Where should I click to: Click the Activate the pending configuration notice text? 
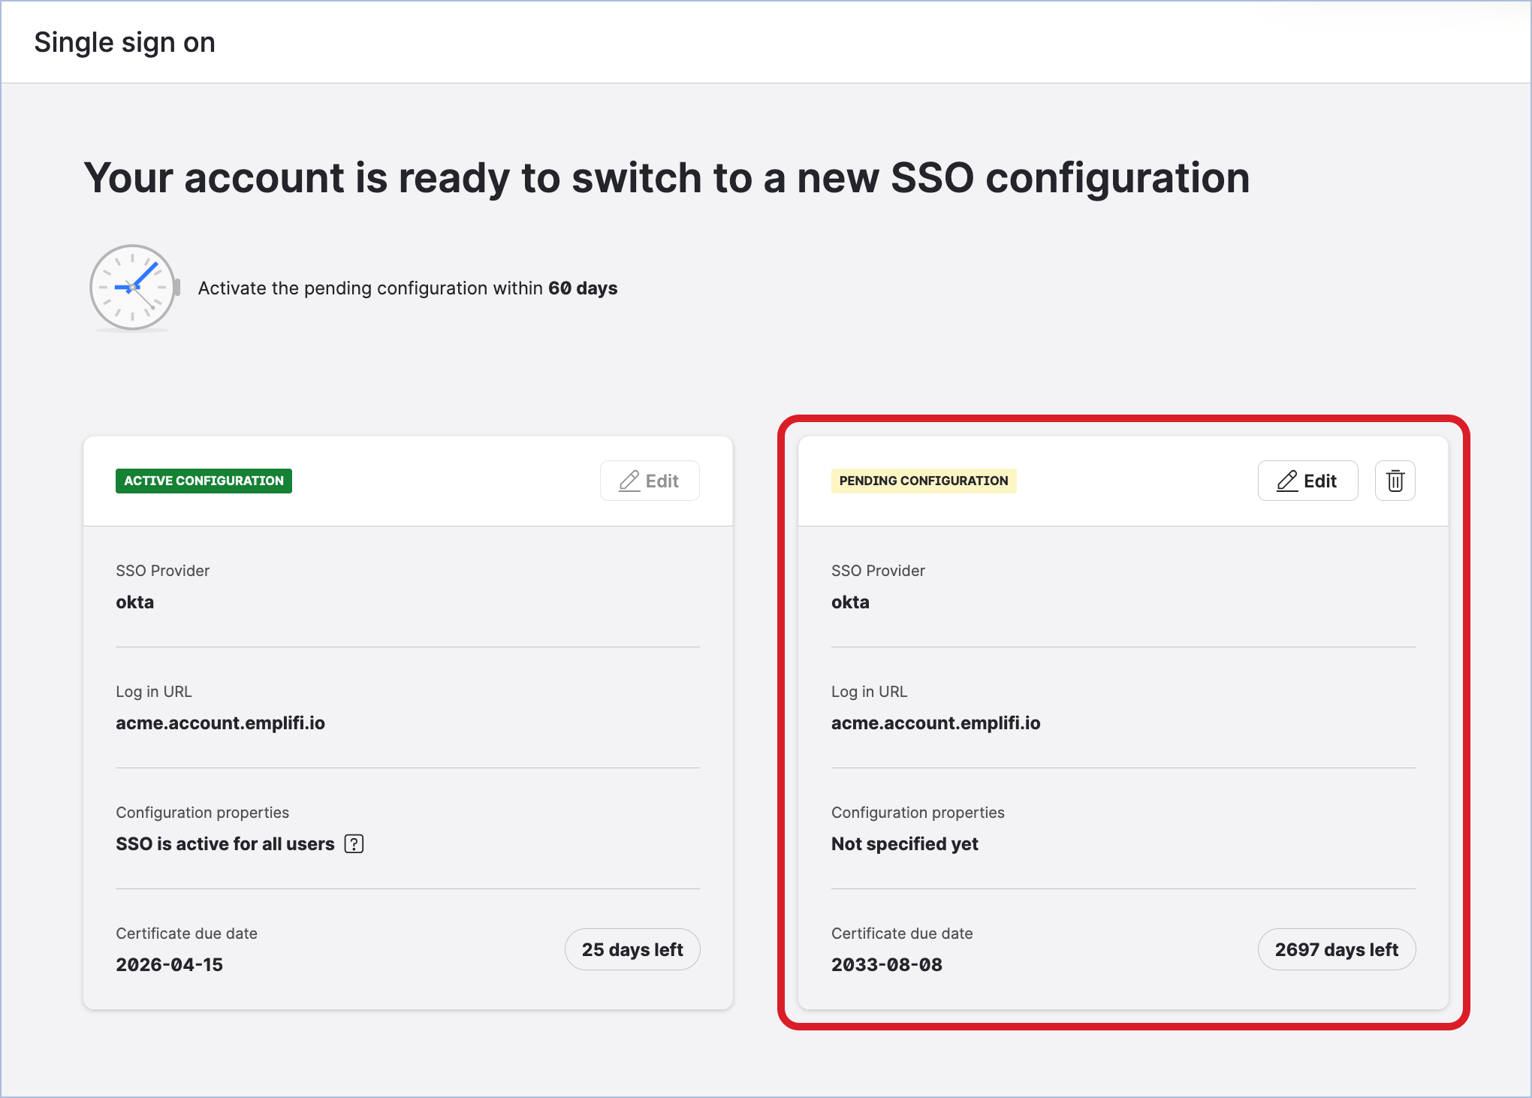tap(408, 288)
